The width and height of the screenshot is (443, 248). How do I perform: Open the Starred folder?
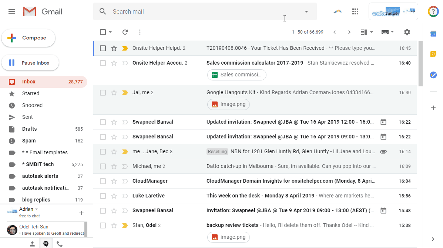[44, 94]
